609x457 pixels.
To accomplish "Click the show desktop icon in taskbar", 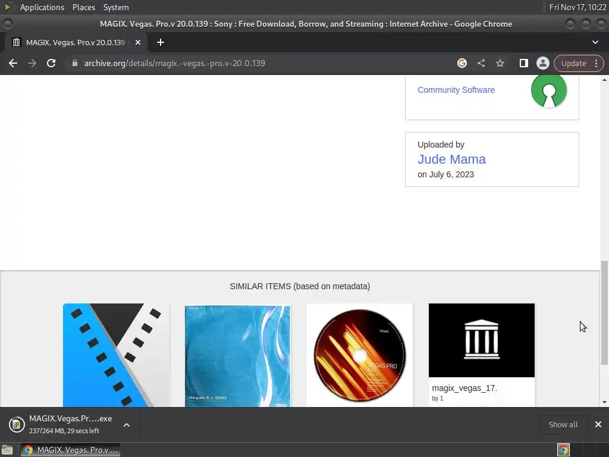I will 7,450.
